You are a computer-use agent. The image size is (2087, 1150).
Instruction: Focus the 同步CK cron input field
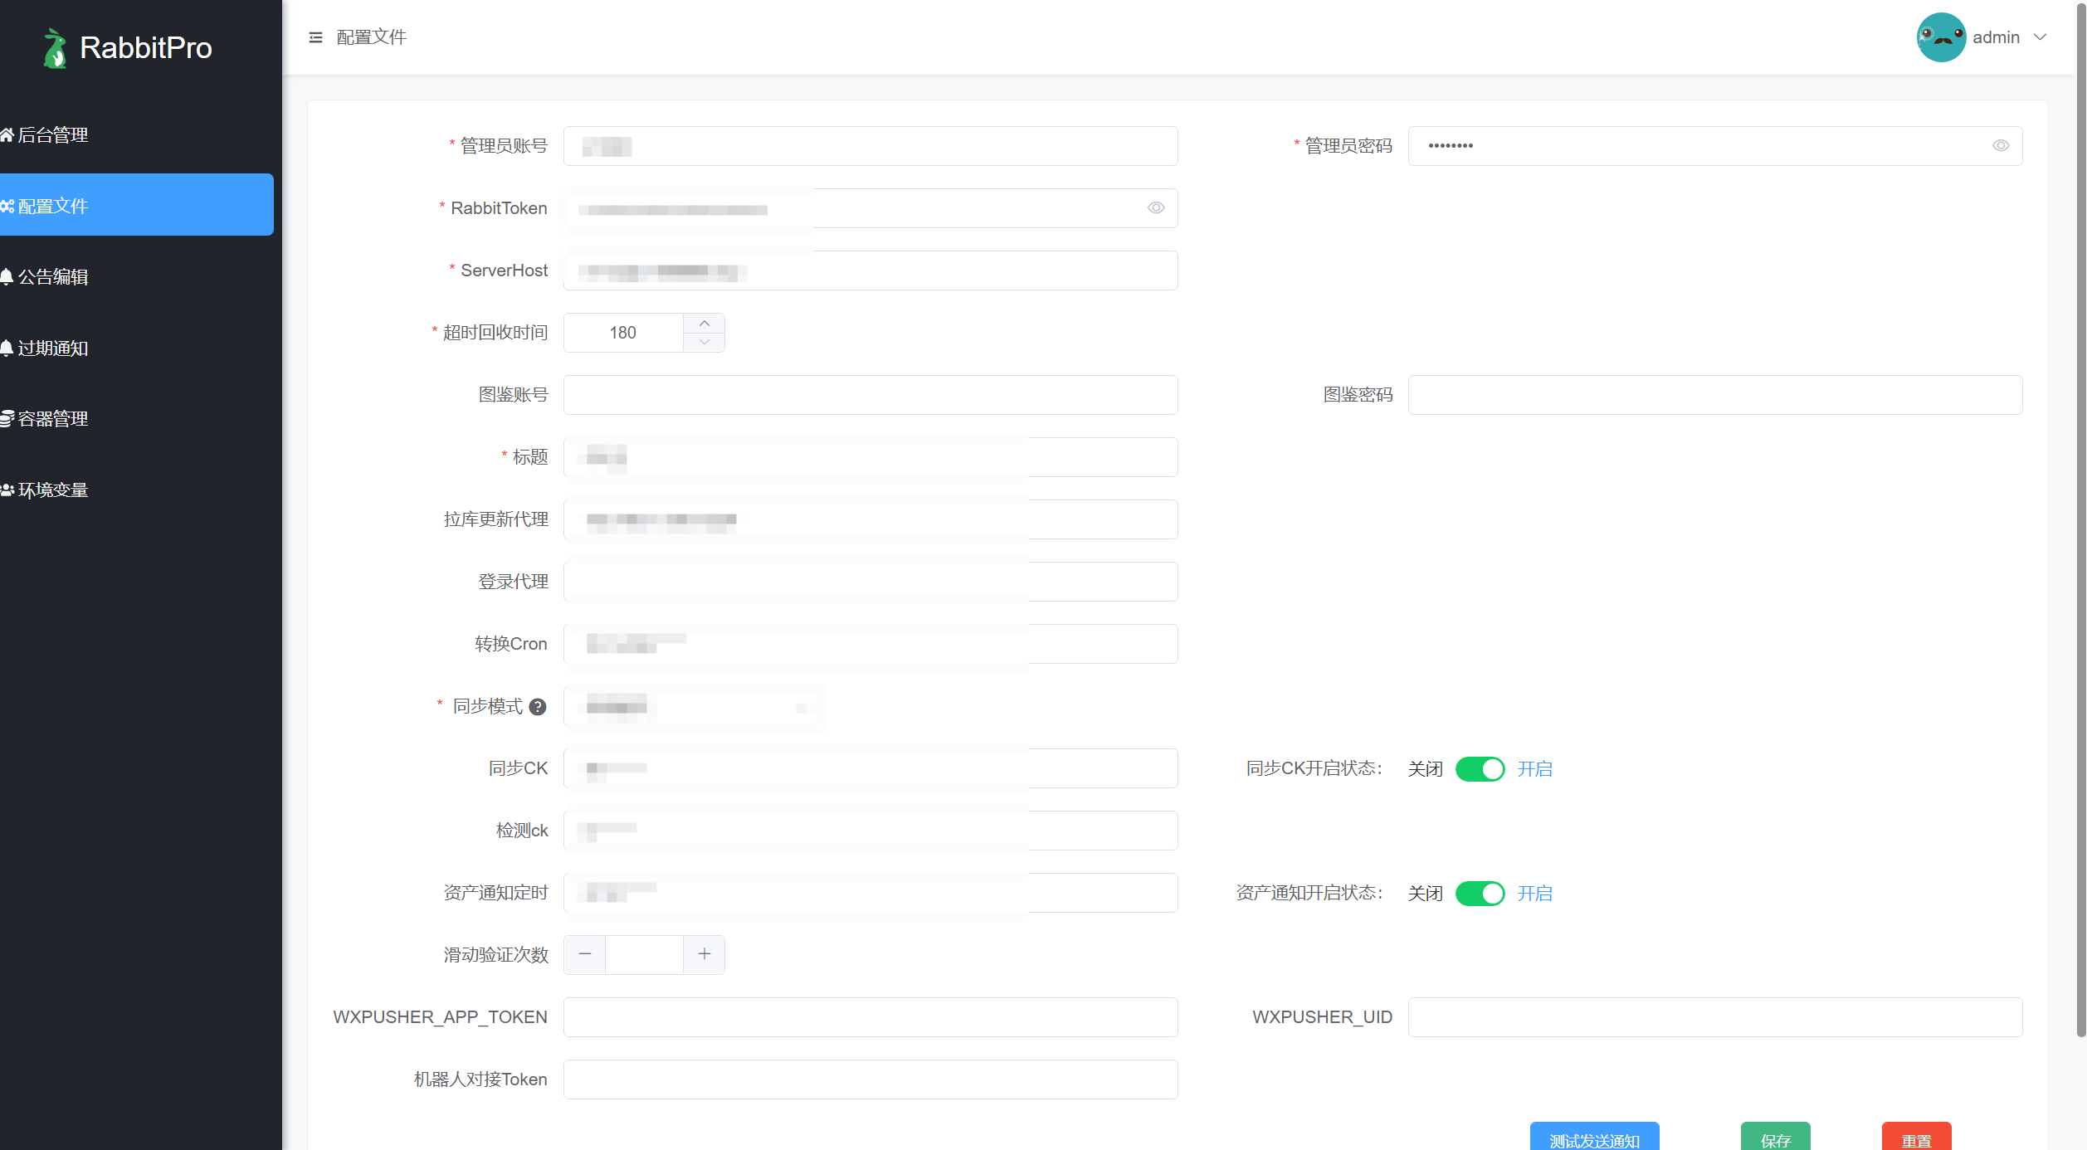870,768
